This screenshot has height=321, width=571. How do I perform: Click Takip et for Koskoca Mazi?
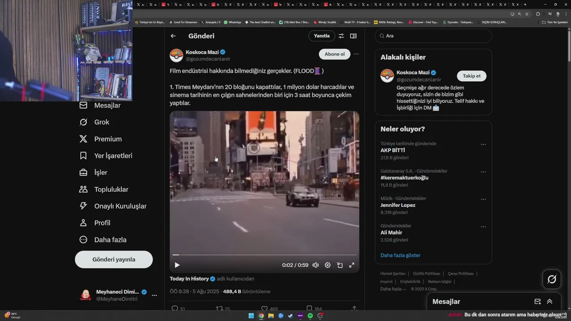(x=472, y=76)
